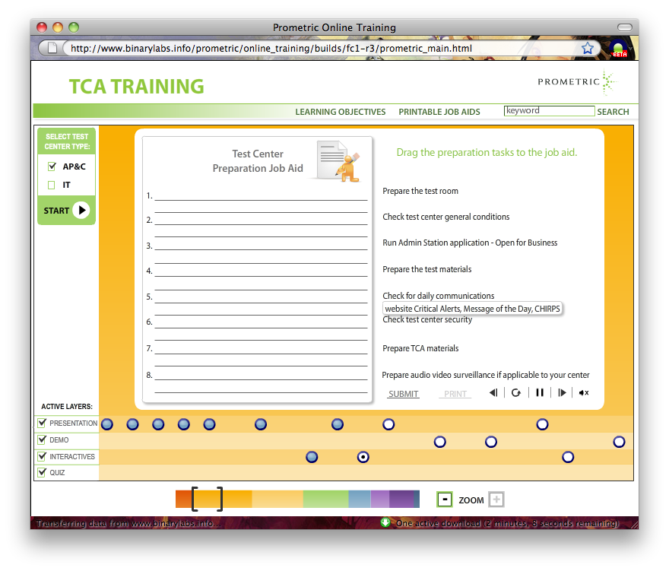Click the green download arrow status icon
The height and width of the screenshot is (571, 669).
click(x=385, y=523)
